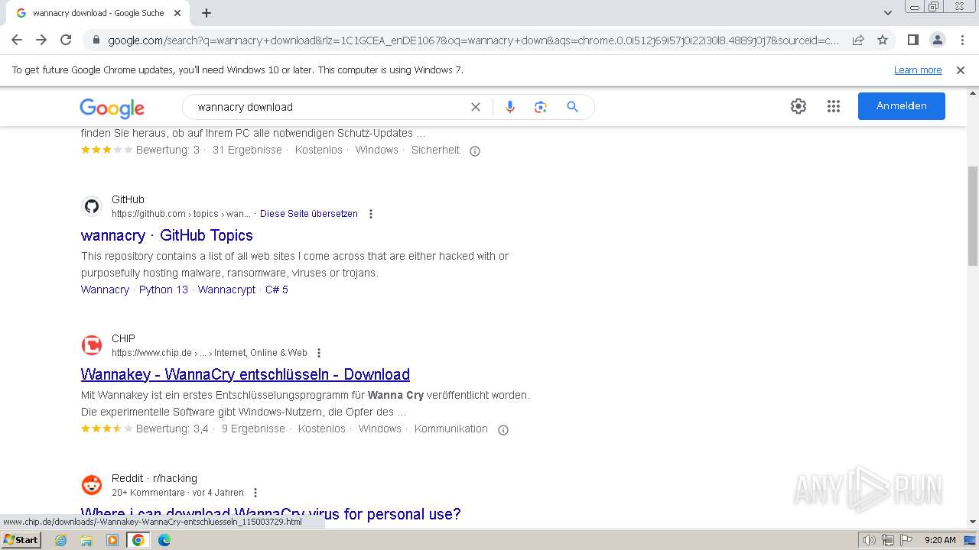Click the CHIP site favicon
The width and height of the screenshot is (979, 550).
pos(92,345)
